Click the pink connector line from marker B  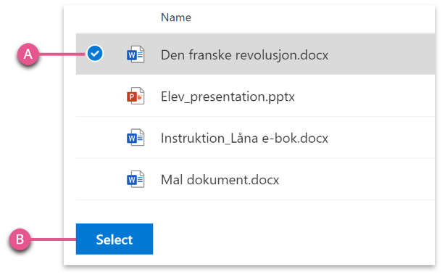pyautogui.click(x=53, y=239)
